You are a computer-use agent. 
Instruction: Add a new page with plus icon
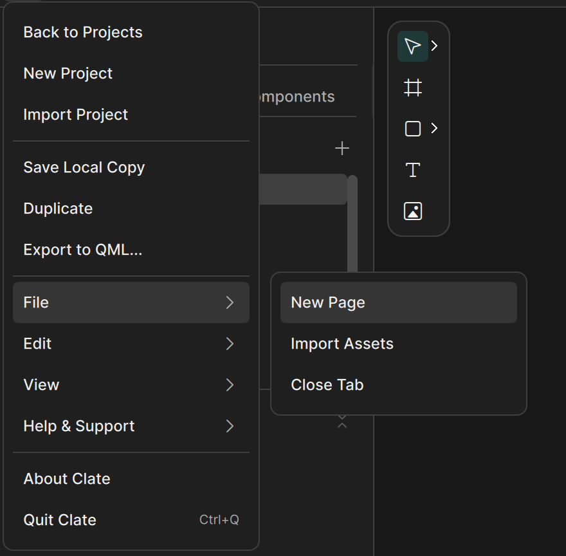click(x=342, y=149)
